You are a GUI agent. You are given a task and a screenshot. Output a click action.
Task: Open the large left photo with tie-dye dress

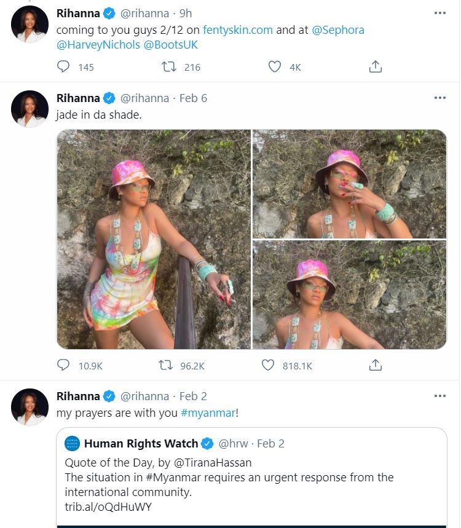point(154,240)
